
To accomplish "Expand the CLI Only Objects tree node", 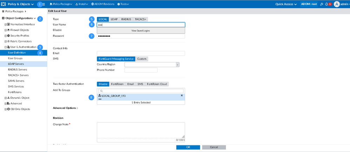I will pyautogui.click(x=6, y=109).
